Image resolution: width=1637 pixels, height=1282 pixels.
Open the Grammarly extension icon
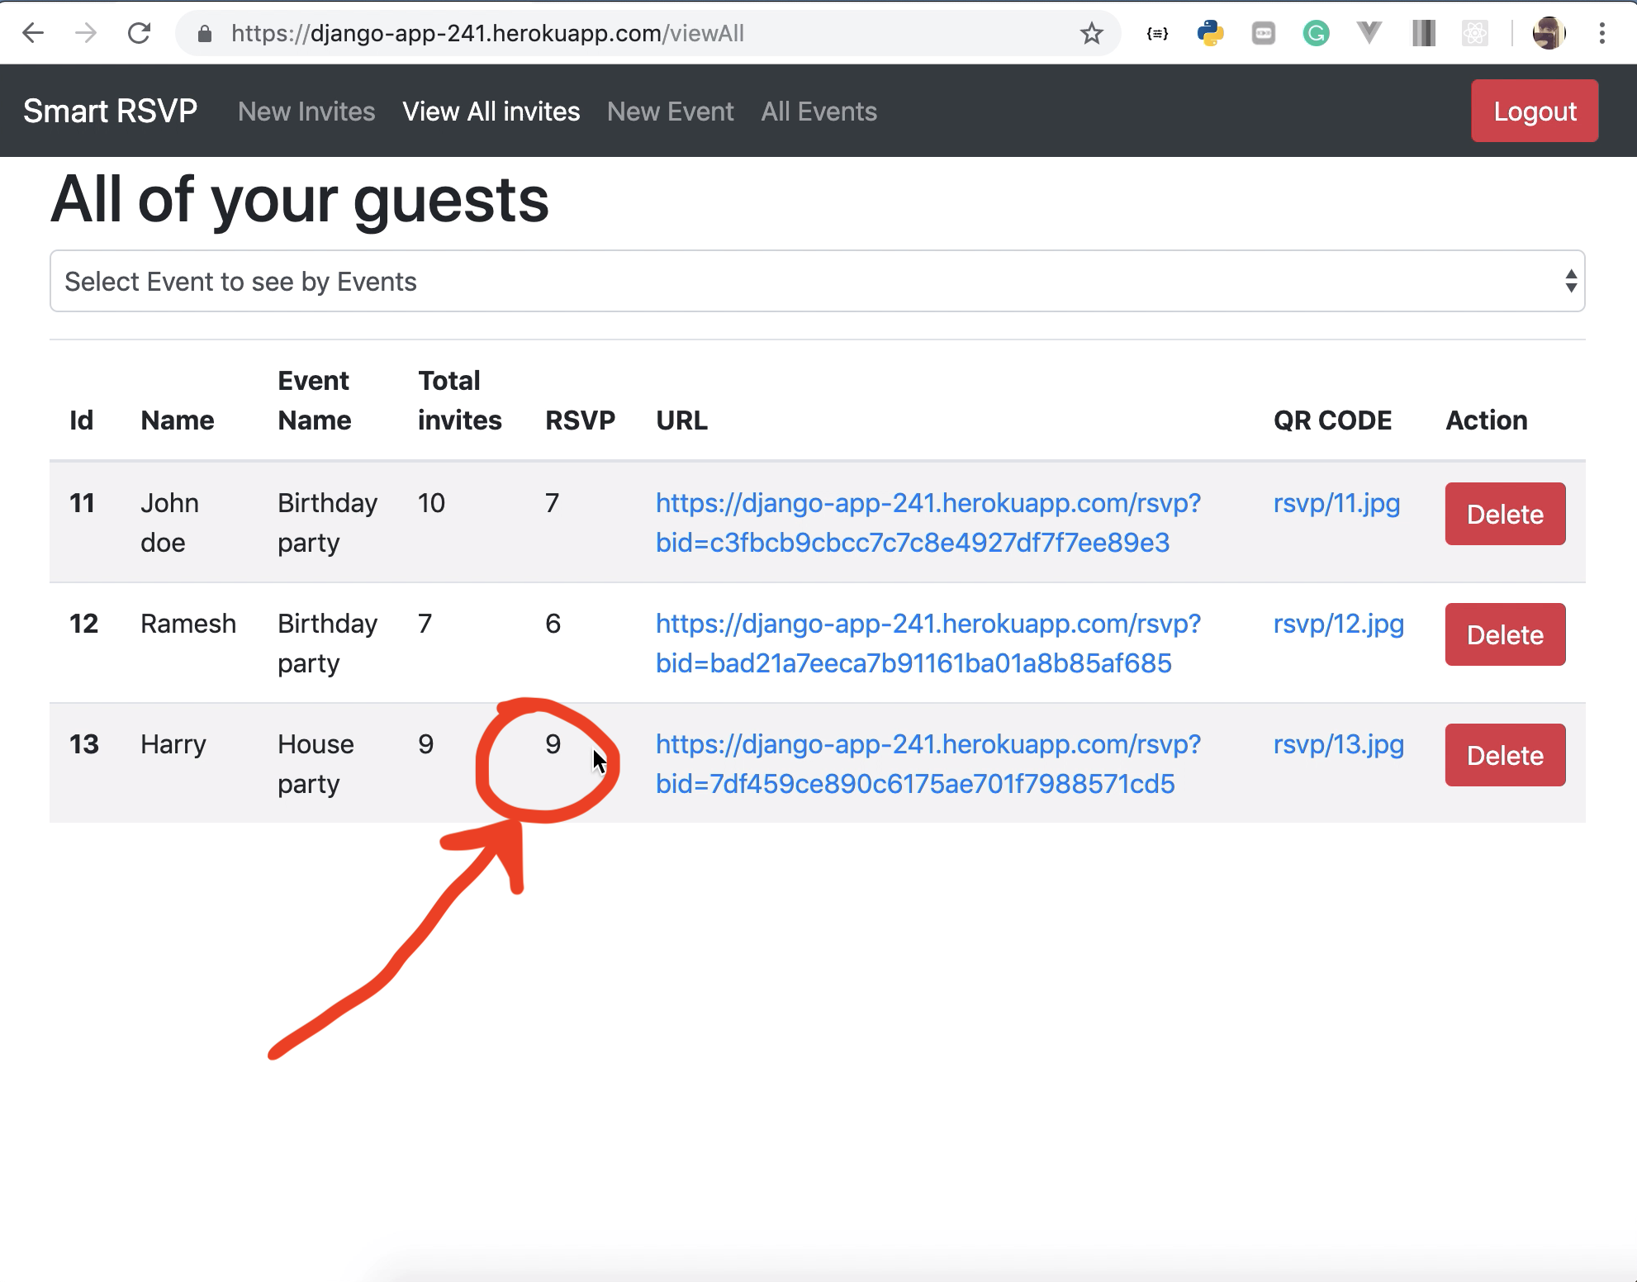[1316, 33]
